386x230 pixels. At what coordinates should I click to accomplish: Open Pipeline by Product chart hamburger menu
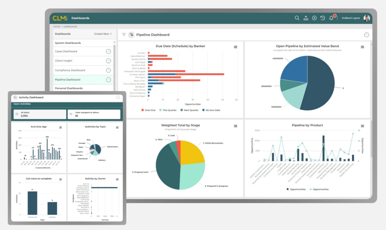pyautogui.click(x=362, y=126)
